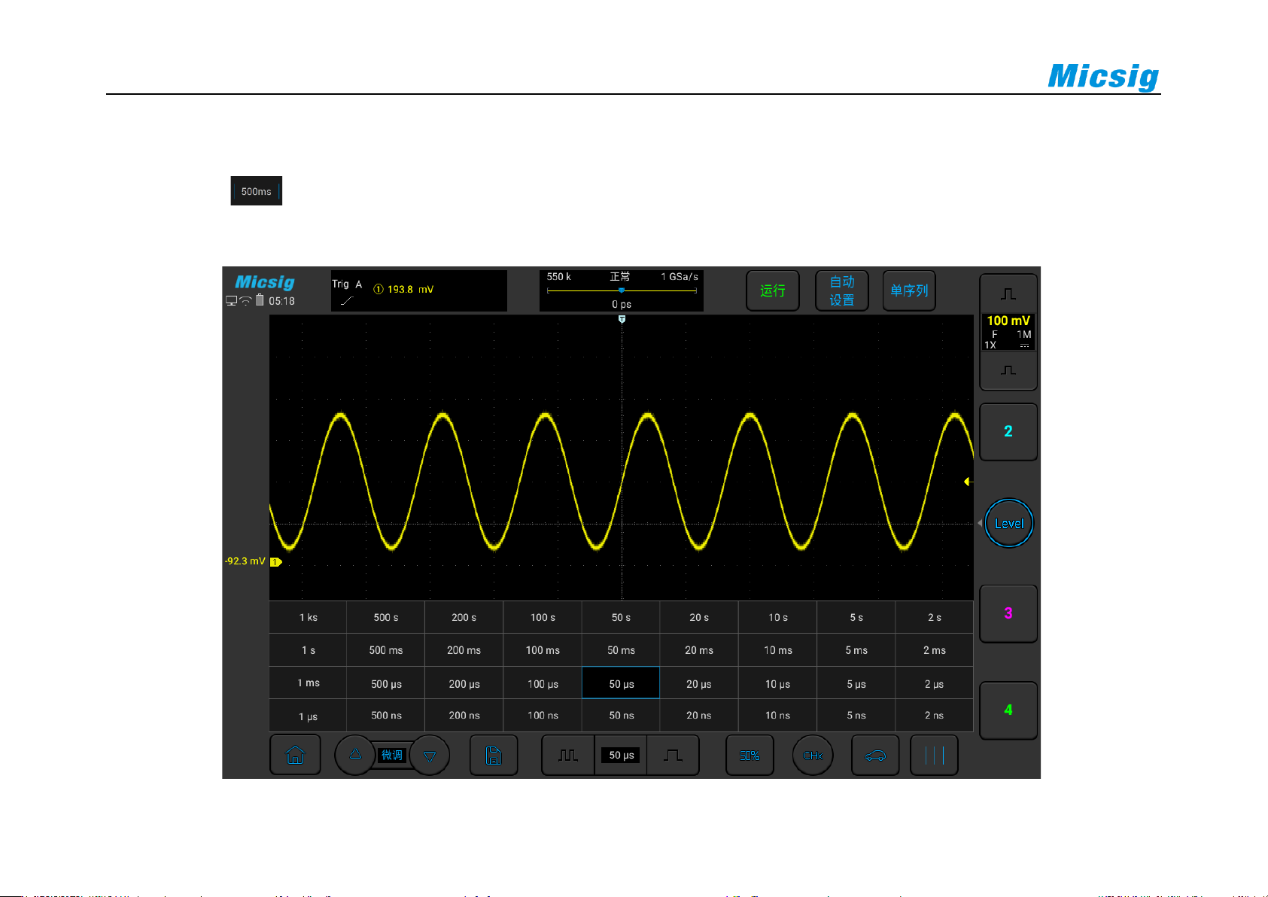Select 500 ms timebase cell
Screen dimensions: 1268x897
point(386,650)
